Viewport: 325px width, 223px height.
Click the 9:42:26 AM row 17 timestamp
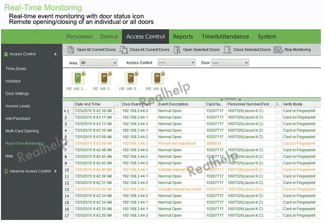(93, 215)
